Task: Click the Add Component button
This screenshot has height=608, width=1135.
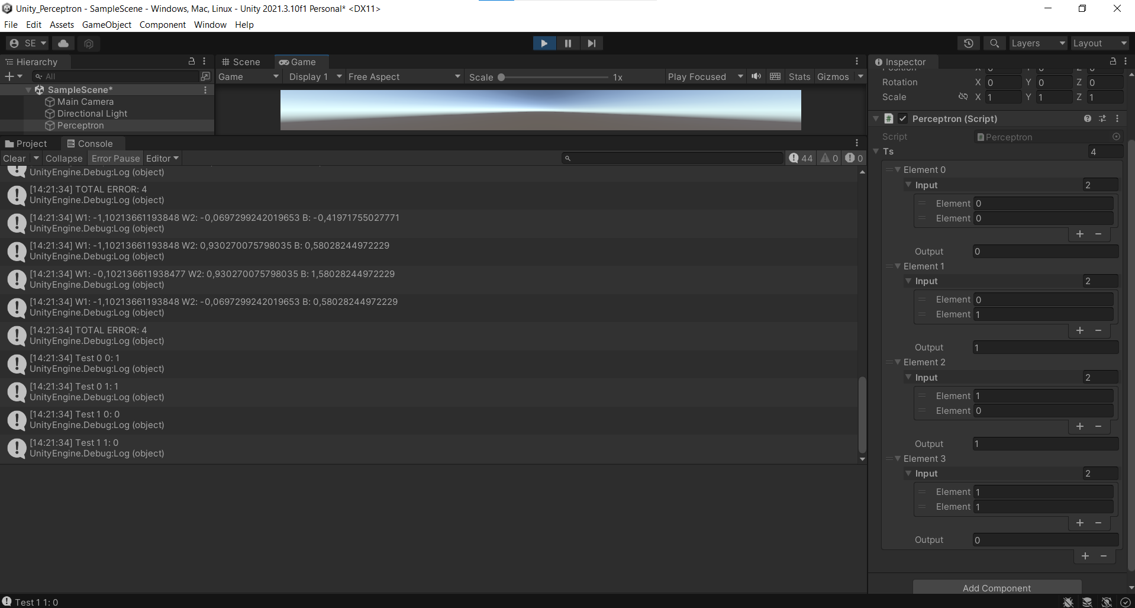Action: pyautogui.click(x=996, y=587)
